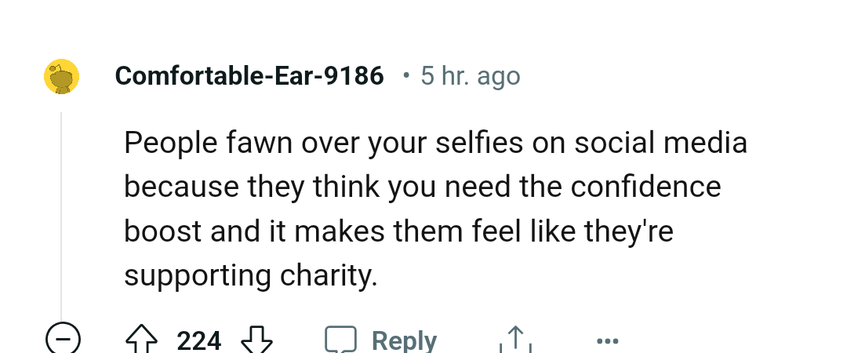The image size is (847, 353).
Task: Collapse the comment thread with minus button
Action: (64, 339)
